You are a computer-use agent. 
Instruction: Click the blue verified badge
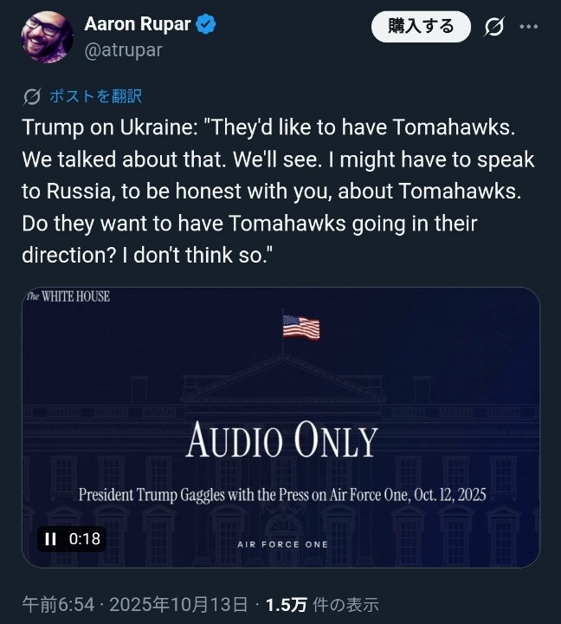[x=205, y=25]
